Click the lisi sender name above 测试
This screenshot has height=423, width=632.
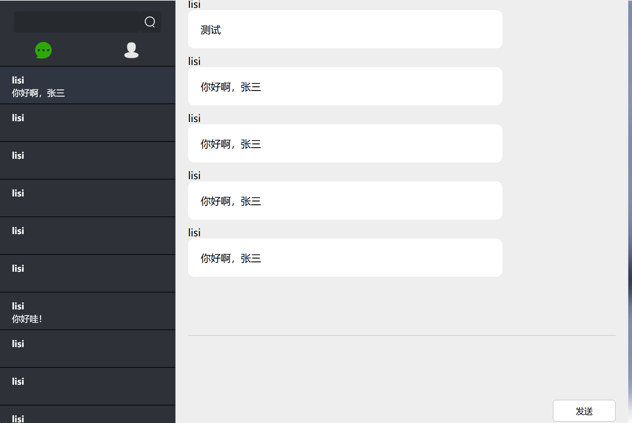coord(194,4)
